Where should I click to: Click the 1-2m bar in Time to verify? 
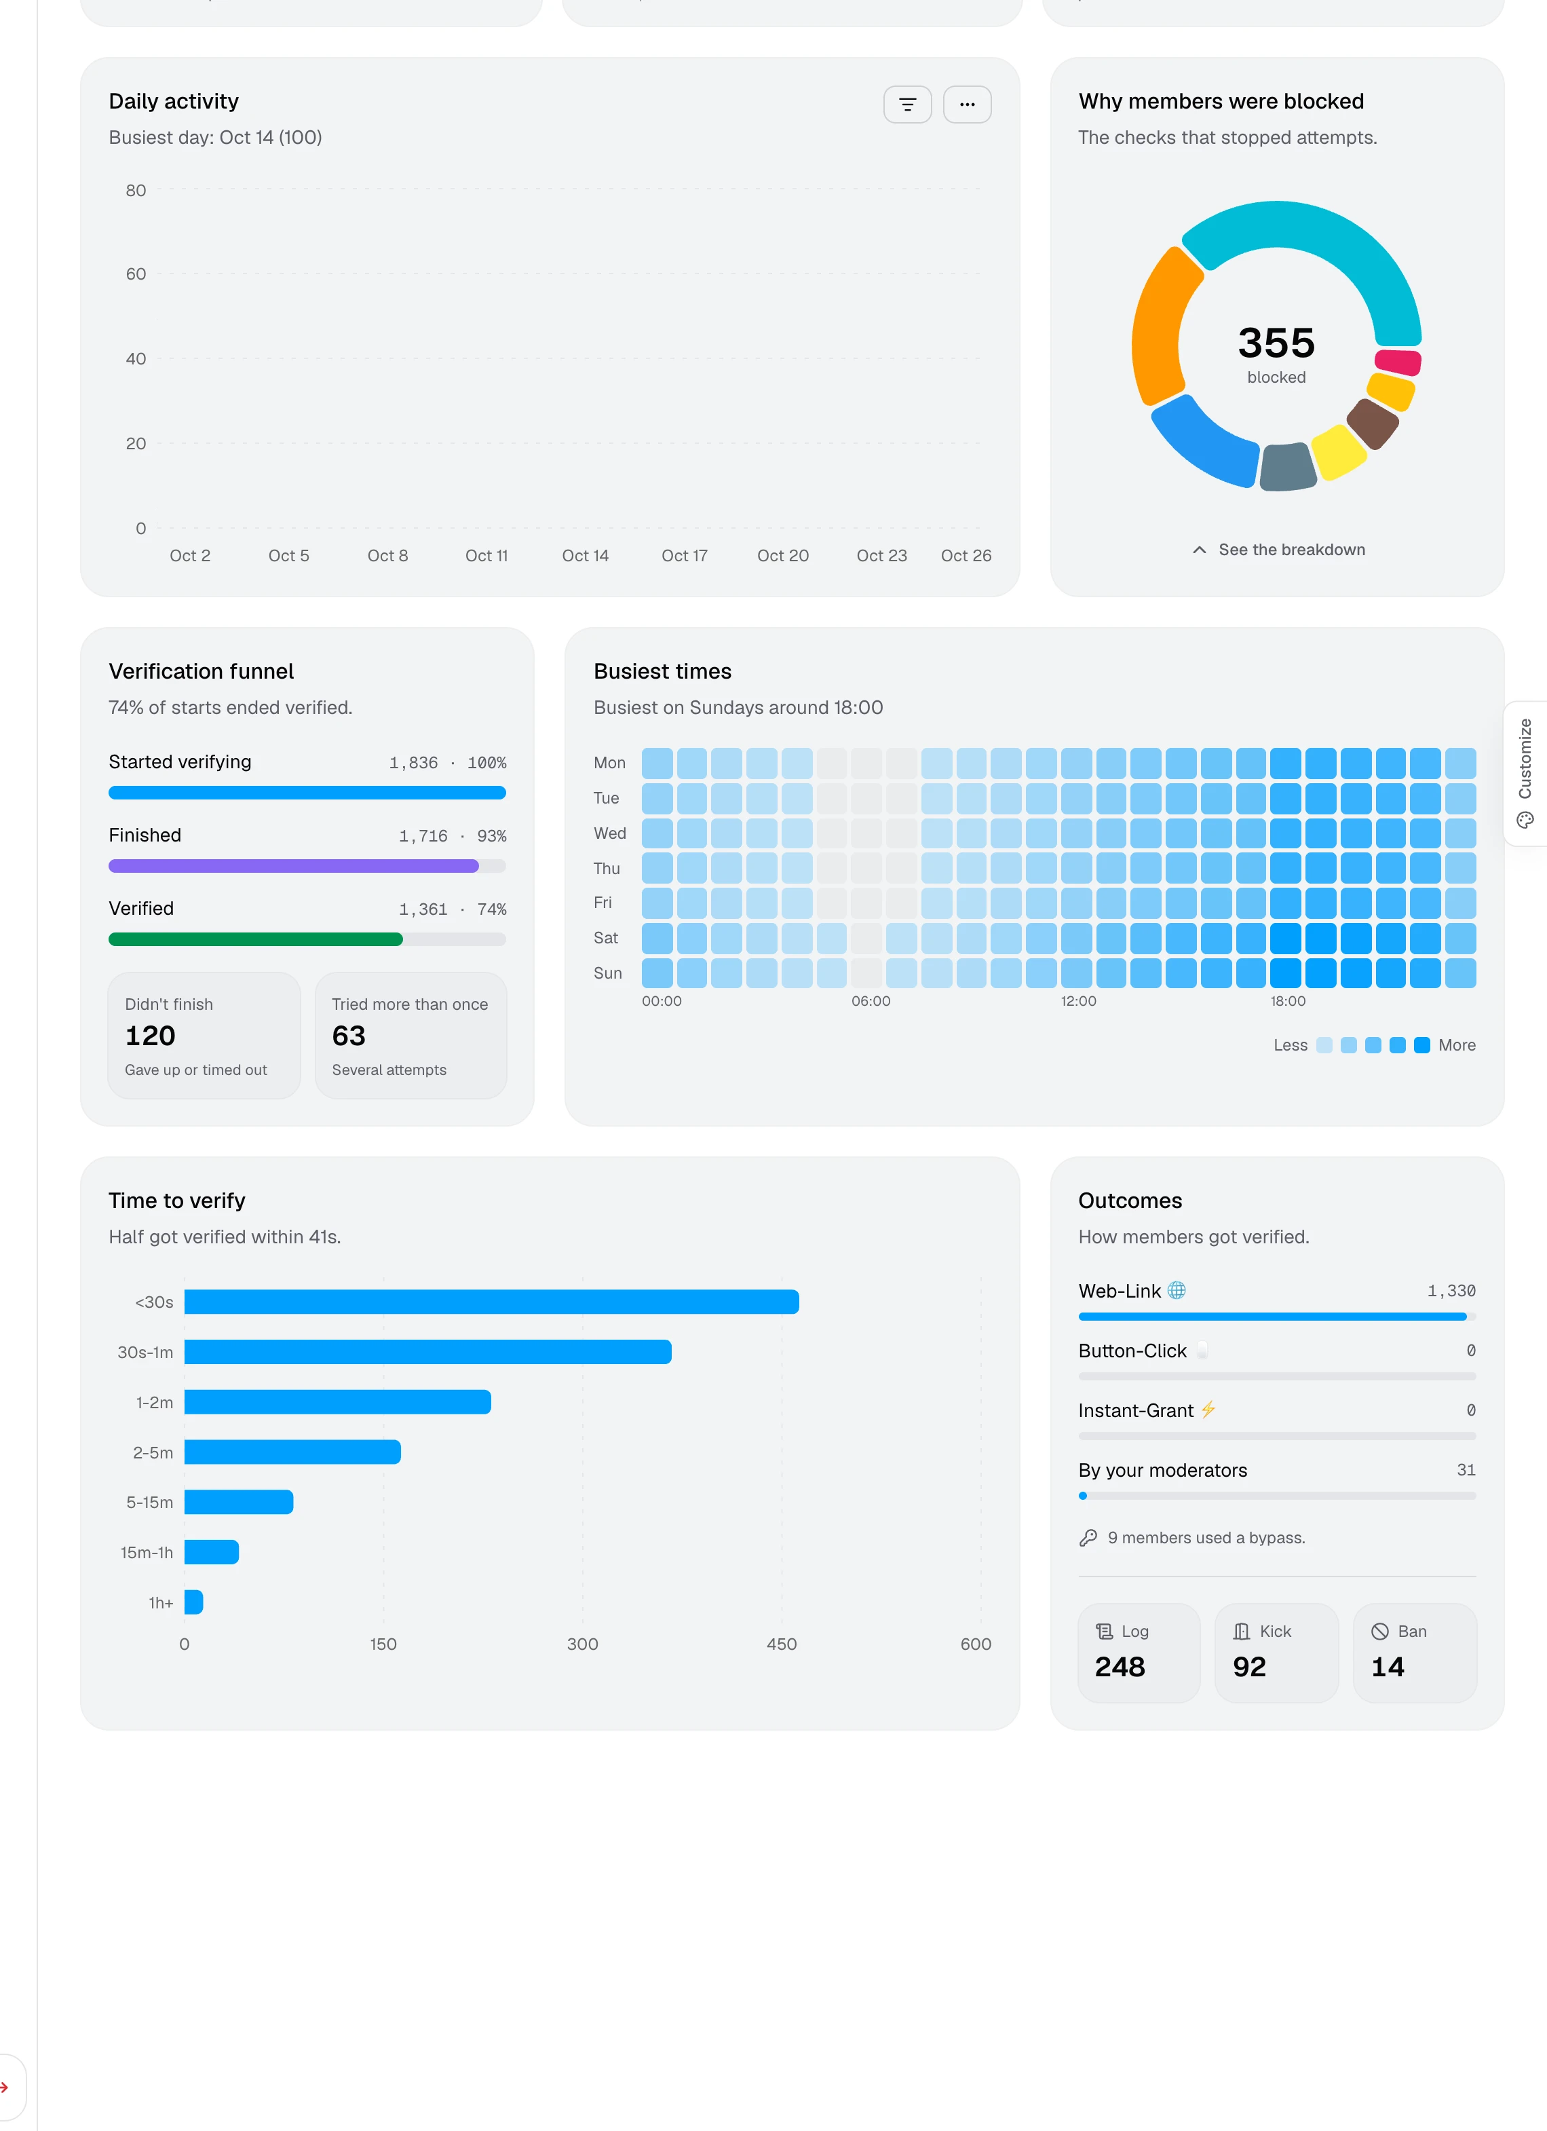[x=337, y=1402]
